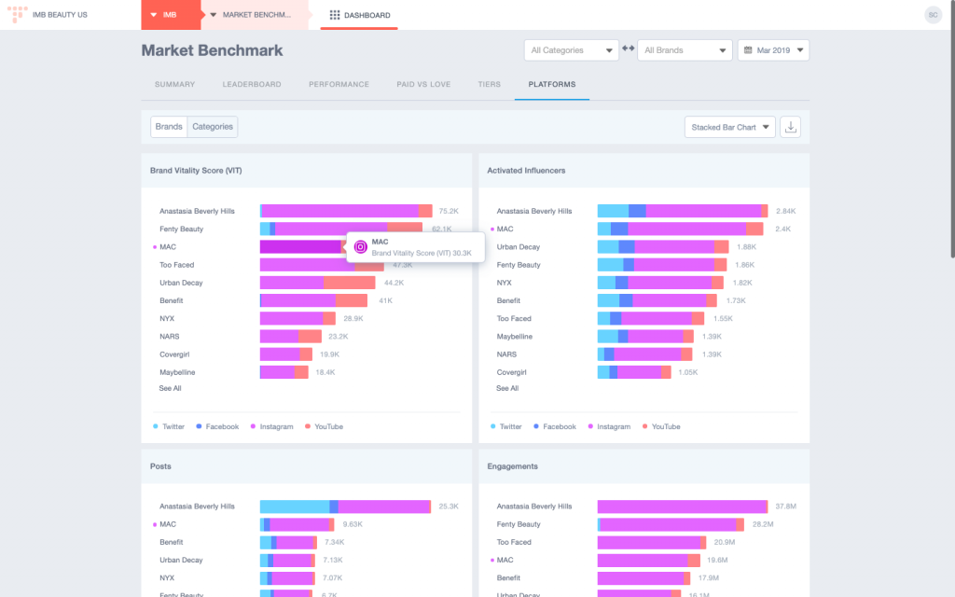Image resolution: width=955 pixels, height=597 pixels.
Task: Toggle Facebook legend in Brand Vitality Score chart
Action: point(217,426)
